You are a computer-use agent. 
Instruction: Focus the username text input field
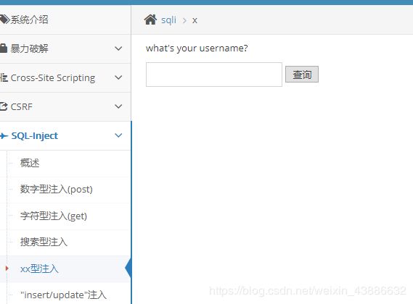point(214,75)
